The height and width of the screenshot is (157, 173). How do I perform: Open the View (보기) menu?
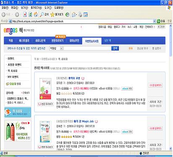[24, 8]
